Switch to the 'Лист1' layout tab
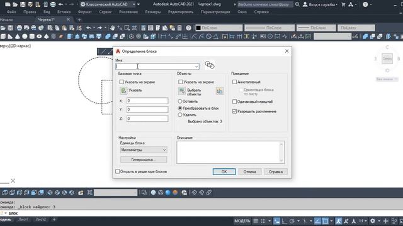 tap(23, 220)
